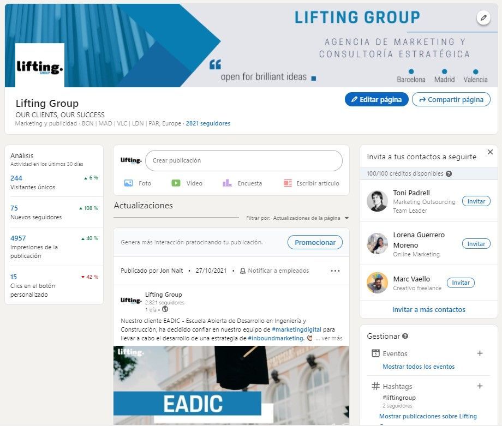The width and height of the screenshot is (502, 426).
Task: Open the 4957 Impresiones de la publicación statistic
Action: (54, 247)
